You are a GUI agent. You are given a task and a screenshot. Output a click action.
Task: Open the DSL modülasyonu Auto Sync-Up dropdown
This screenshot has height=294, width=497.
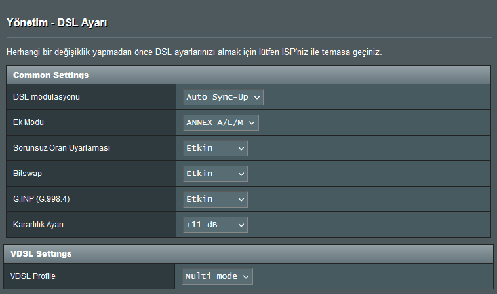pyautogui.click(x=224, y=97)
